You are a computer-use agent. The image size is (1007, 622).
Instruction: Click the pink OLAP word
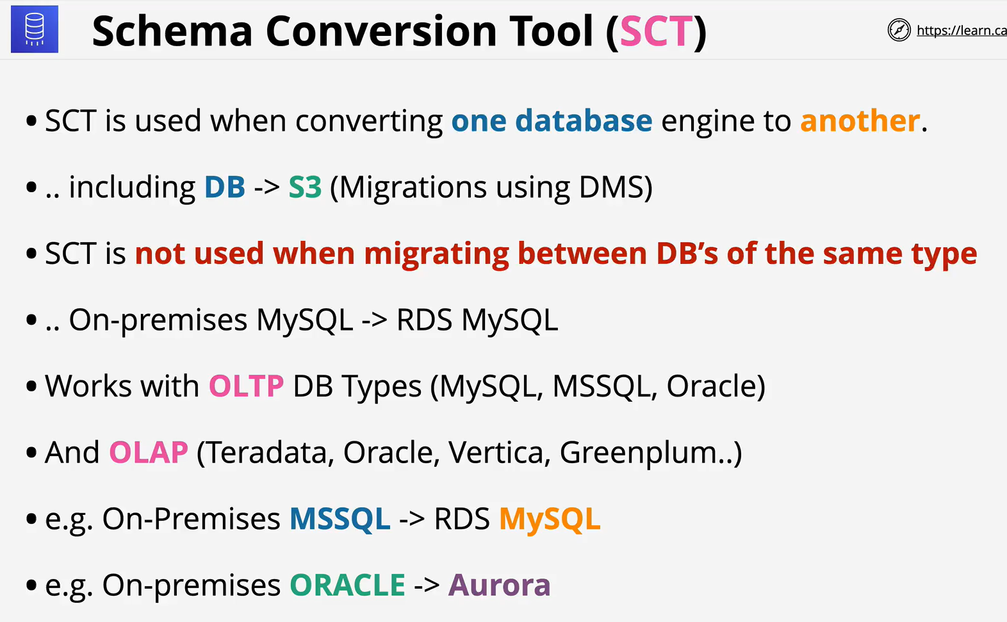tap(149, 452)
